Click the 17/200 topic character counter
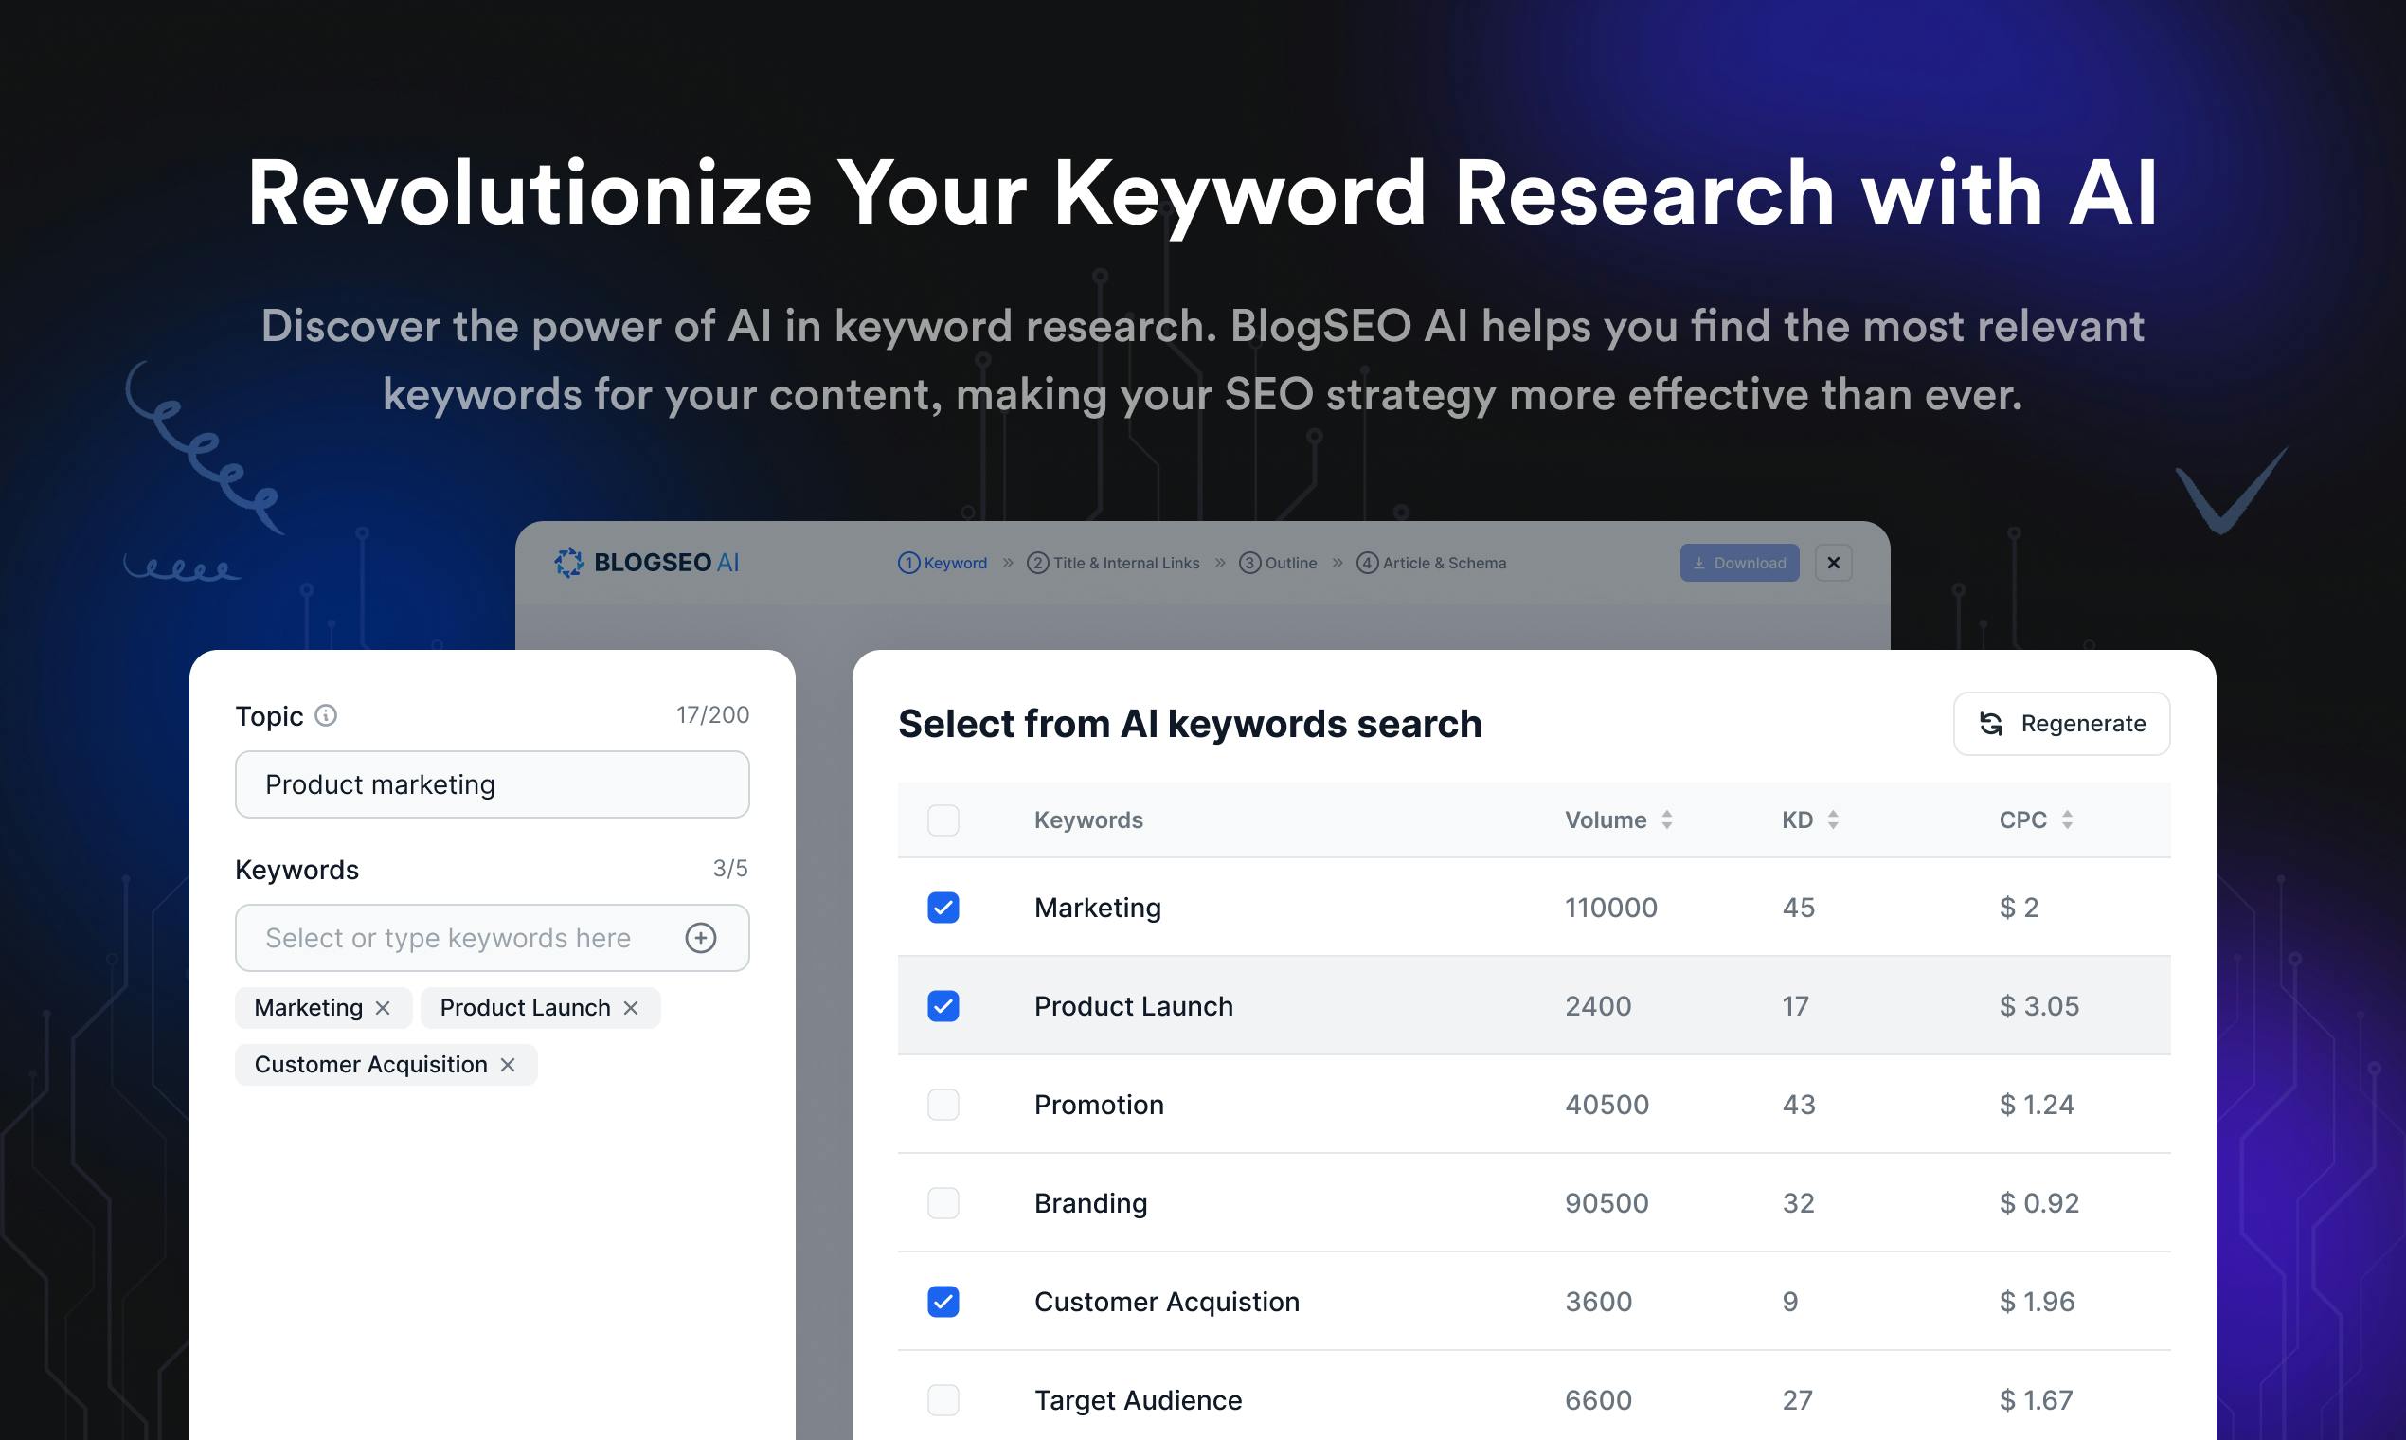The height and width of the screenshot is (1440, 2406). click(x=712, y=715)
